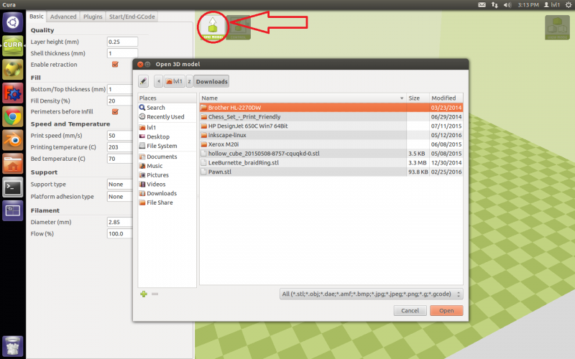The width and height of the screenshot is (575, 359).
Task: Select File System in Places
Action: pos(167,146)
